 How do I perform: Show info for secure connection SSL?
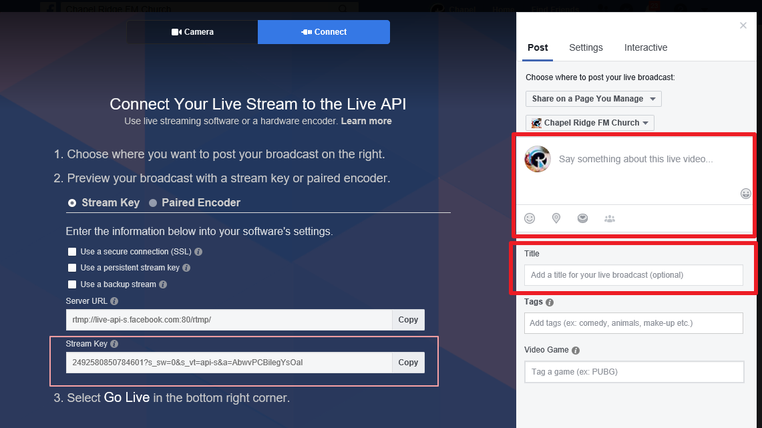tap(198, 252)
